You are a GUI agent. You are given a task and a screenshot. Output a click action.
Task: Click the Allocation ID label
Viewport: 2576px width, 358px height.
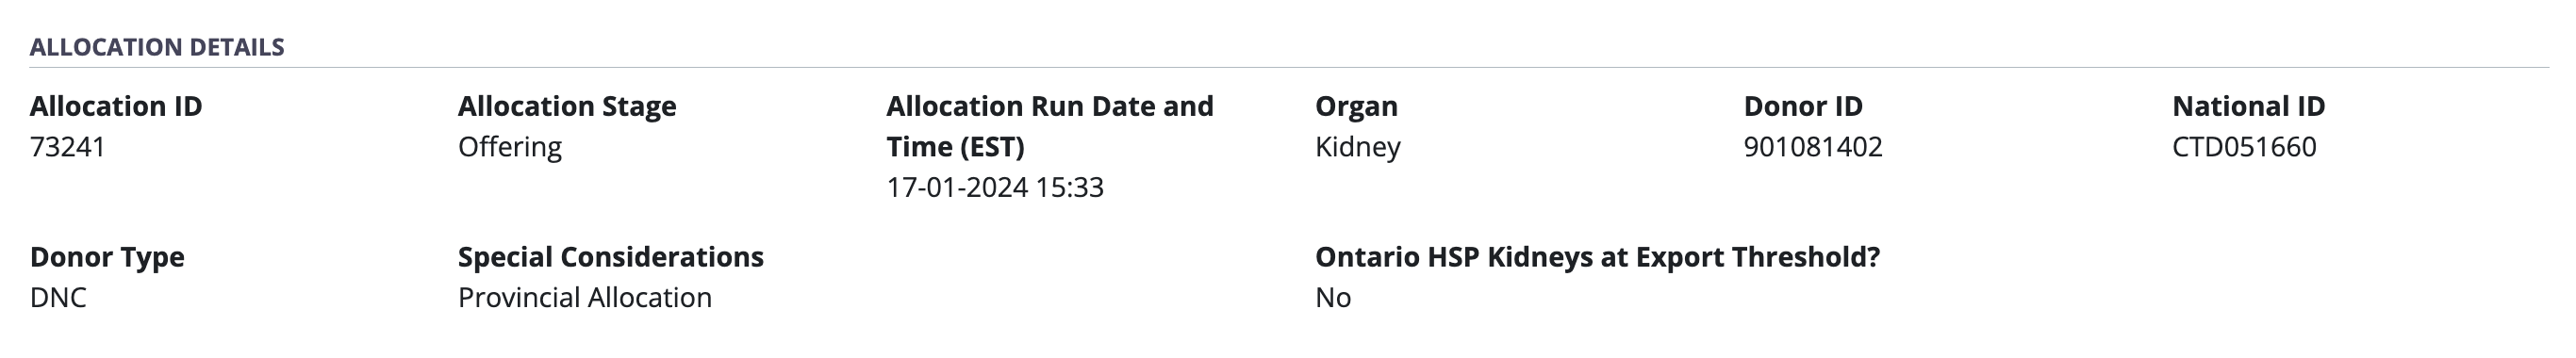(x=116, y=106)
